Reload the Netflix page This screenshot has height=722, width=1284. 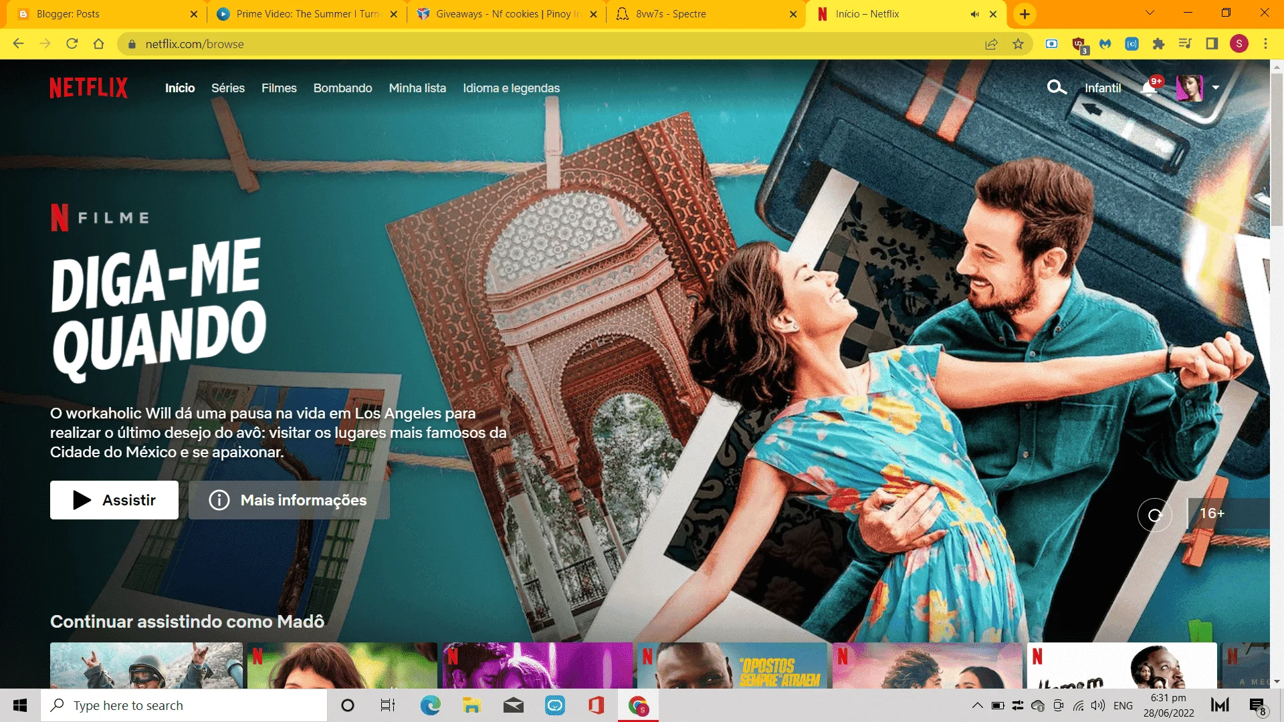click(72, 44)
